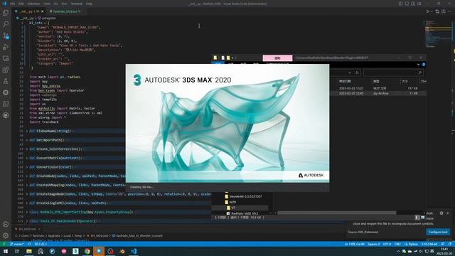Viewport: 455px width, 256px height.
Task: Click the master branch in status bar
Action: 17,244
